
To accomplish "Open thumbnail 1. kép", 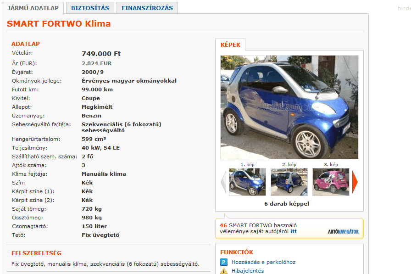I will [x=247, y=182].
